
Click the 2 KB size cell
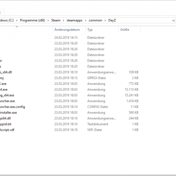[x=135, y=78]
